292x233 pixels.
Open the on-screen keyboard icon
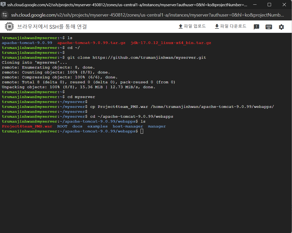(269, 27)
